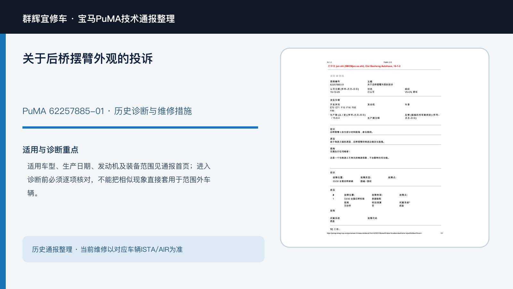513x289 pixels.
Task: Click the slide header 群辉宜修车 title
Action: click(99, 19)
